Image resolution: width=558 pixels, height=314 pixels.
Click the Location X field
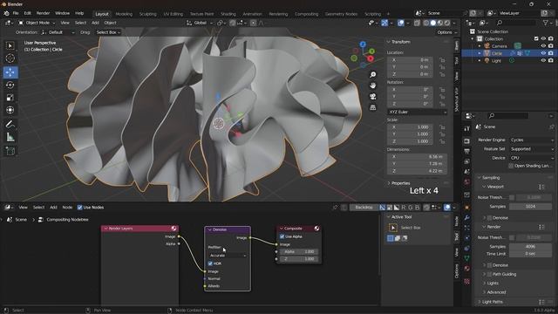(410, 60)
